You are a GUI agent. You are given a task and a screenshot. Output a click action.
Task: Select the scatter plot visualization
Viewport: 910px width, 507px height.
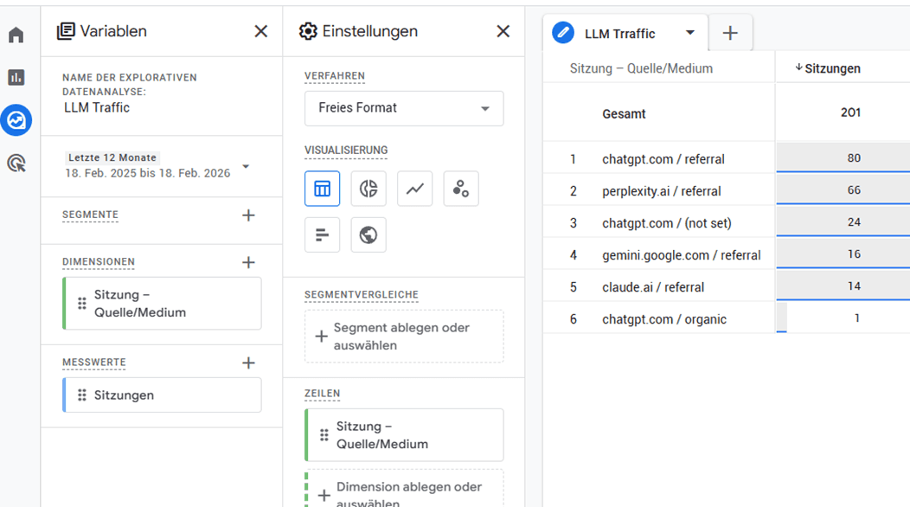[461, 188]
